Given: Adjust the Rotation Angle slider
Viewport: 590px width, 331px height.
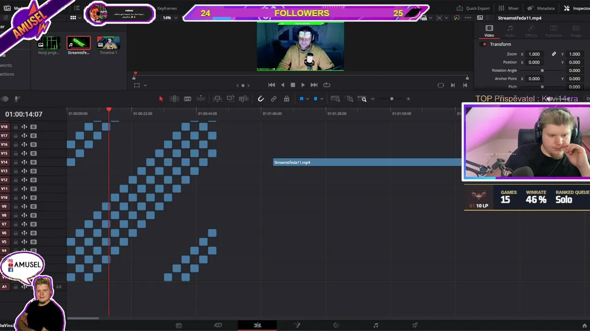Looking at the screenshot, I should [x=542, y=70].
